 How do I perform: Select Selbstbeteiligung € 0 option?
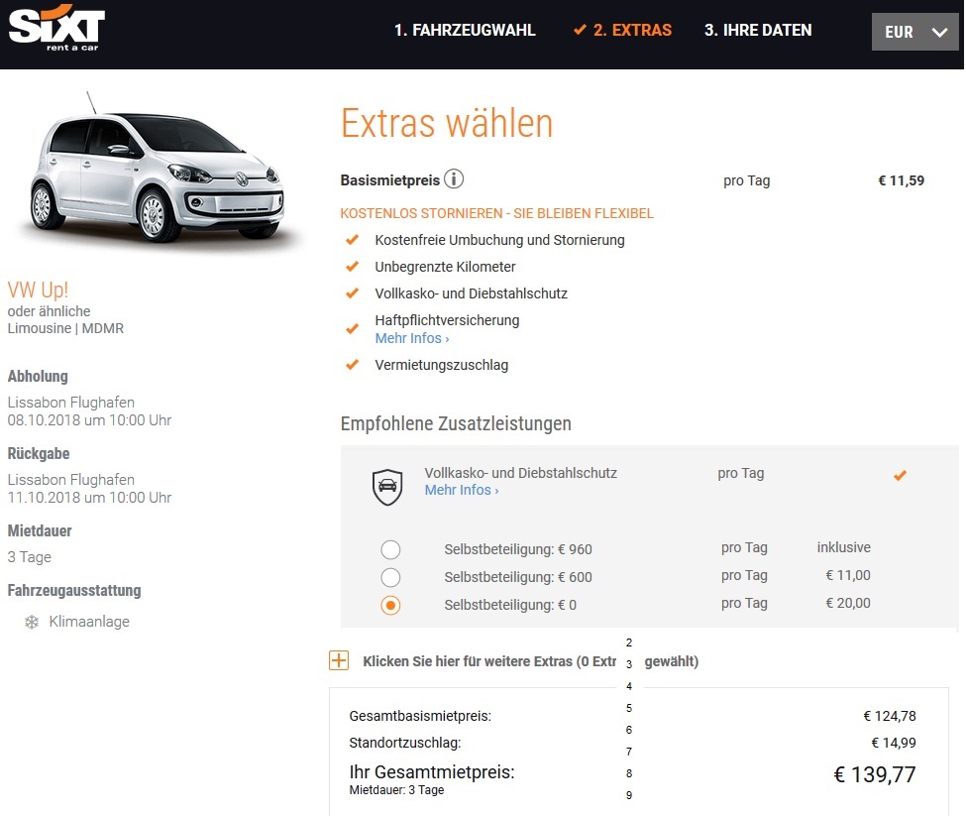point(391,604)
